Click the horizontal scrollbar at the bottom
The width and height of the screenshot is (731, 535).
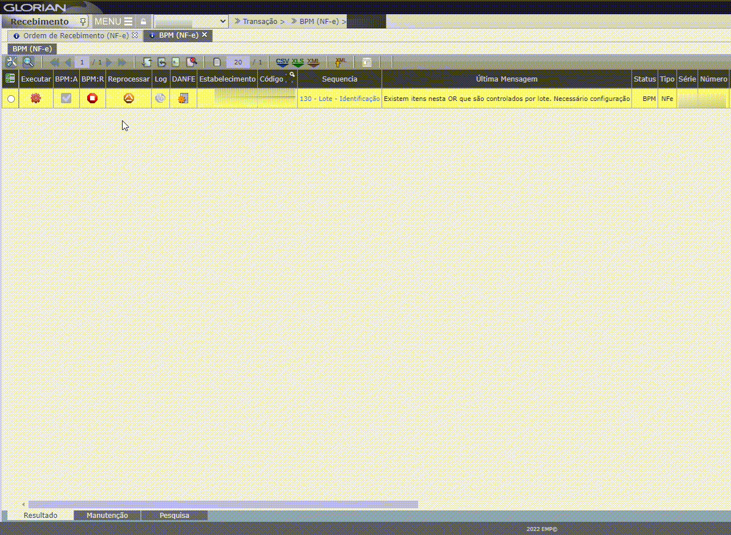pyautogui.click(x=222, y=505)
